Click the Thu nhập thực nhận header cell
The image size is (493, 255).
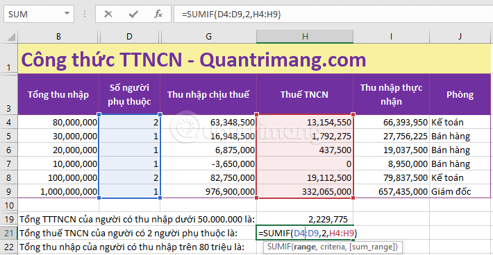click(x=391, y=94)
